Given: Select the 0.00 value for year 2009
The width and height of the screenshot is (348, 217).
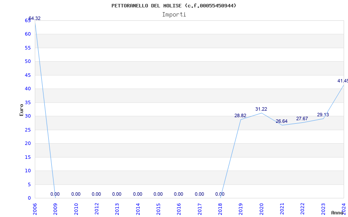Looking at the screenshot, I should [x=55, y=194].
